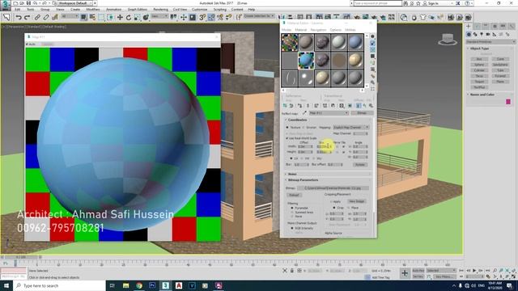Viewport: 518px width, 291px height.
Task: Toggle the Backlight icon in Material Editor
Action: click(x=372, y=43)
